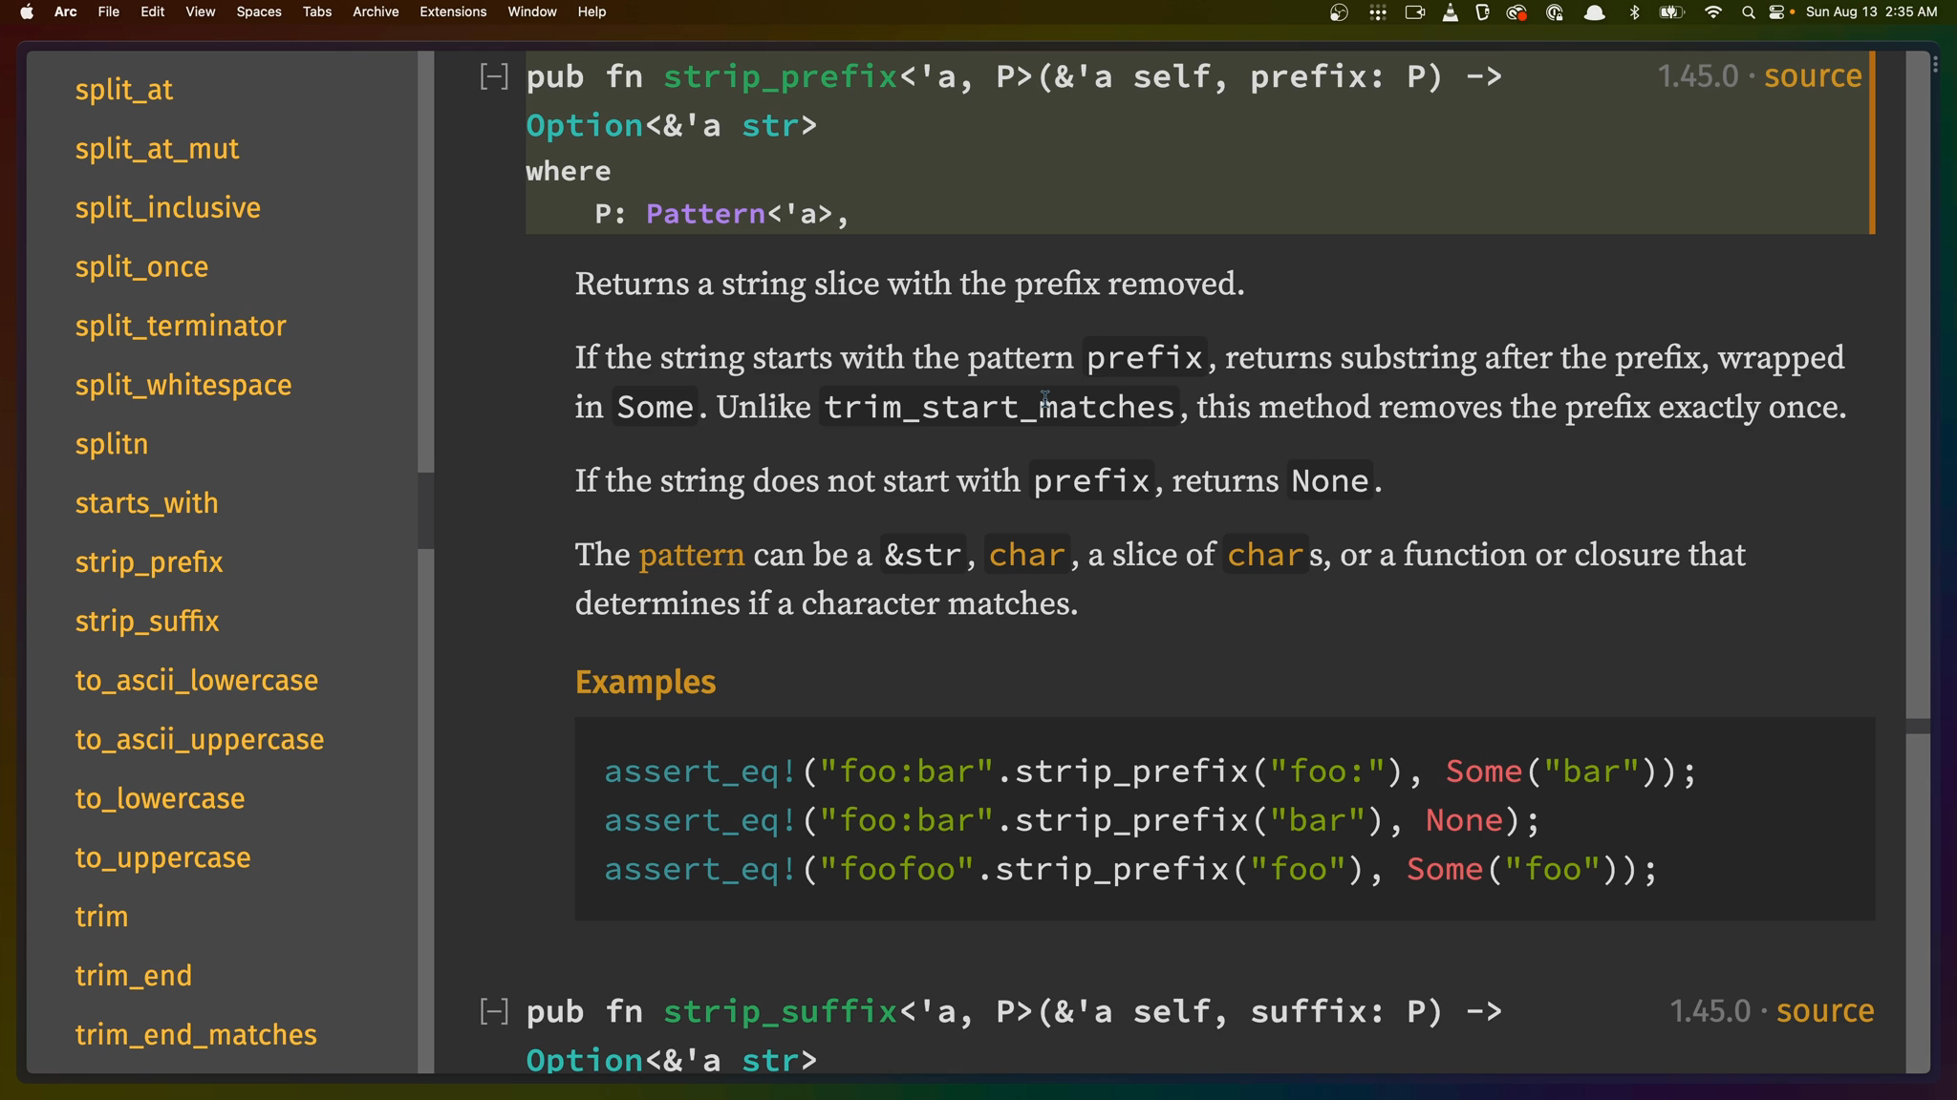This screenshot has width=1957, height=1100.
Task: Open the Archive menu in Arc
Action: coord(376,12)
